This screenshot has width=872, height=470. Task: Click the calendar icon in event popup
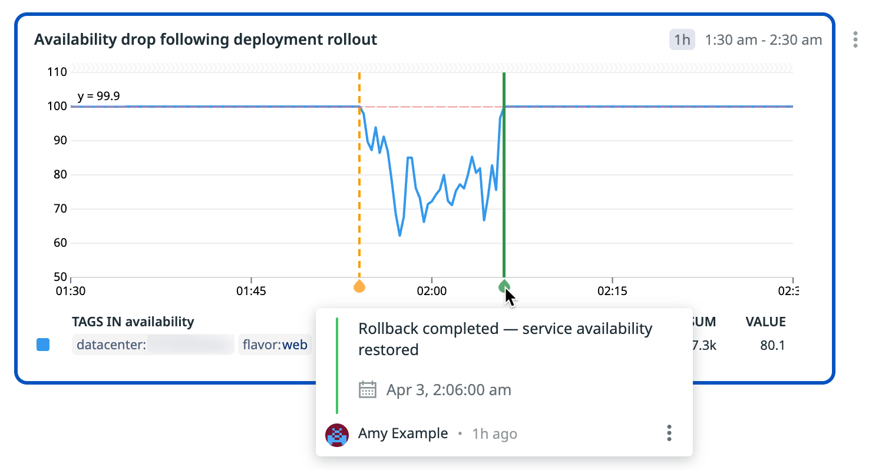coord(368,390)
